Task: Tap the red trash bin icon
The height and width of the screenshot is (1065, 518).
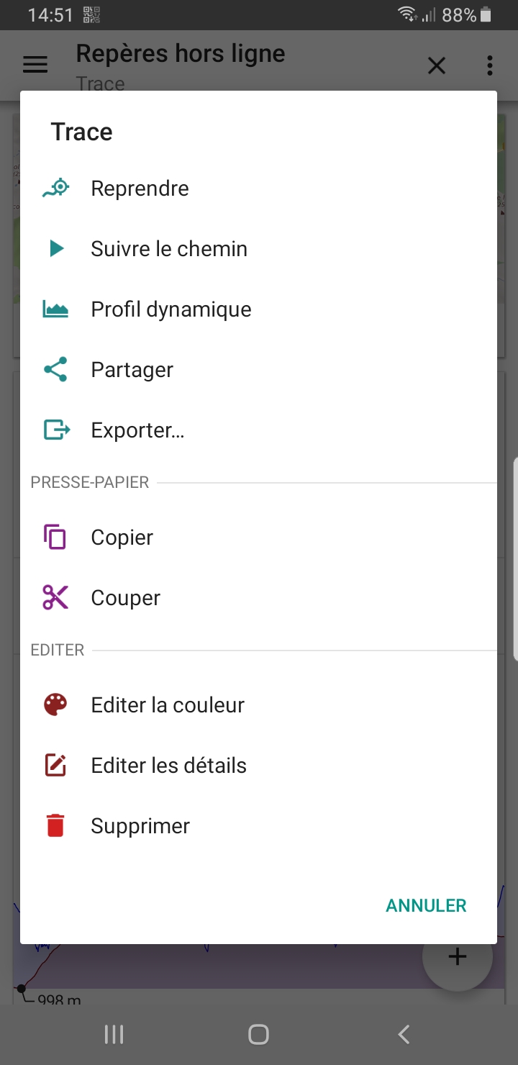Action: click(x=55, y=826)
